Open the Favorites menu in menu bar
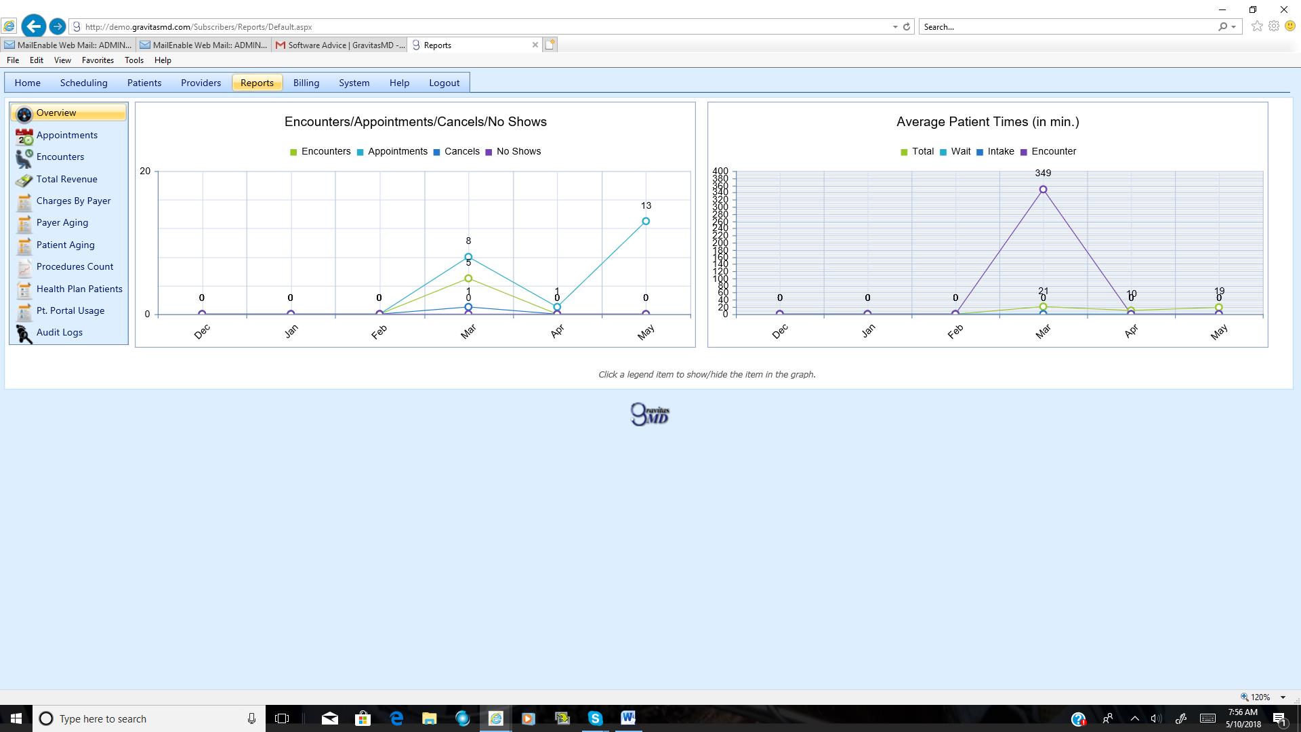 tap(98, 60)
